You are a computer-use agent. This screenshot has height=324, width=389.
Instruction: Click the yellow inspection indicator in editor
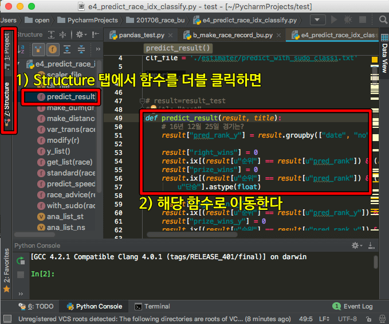tap(375, 60)
